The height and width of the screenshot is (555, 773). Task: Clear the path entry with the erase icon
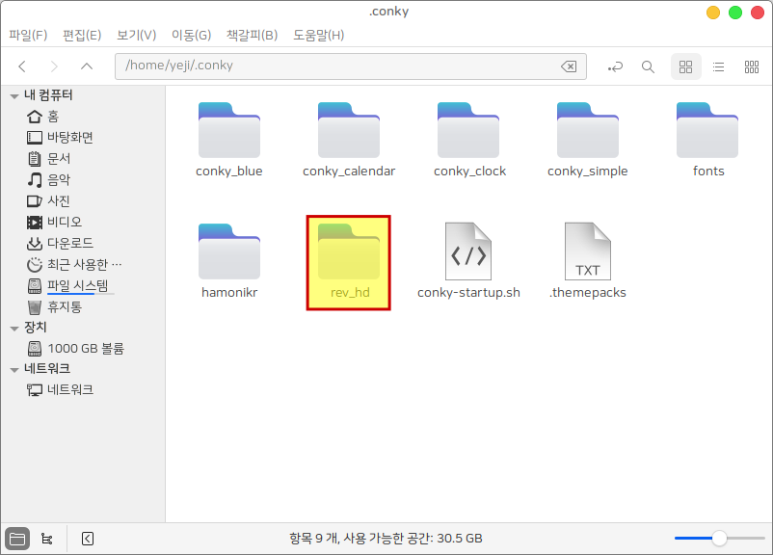coord(569,66)
